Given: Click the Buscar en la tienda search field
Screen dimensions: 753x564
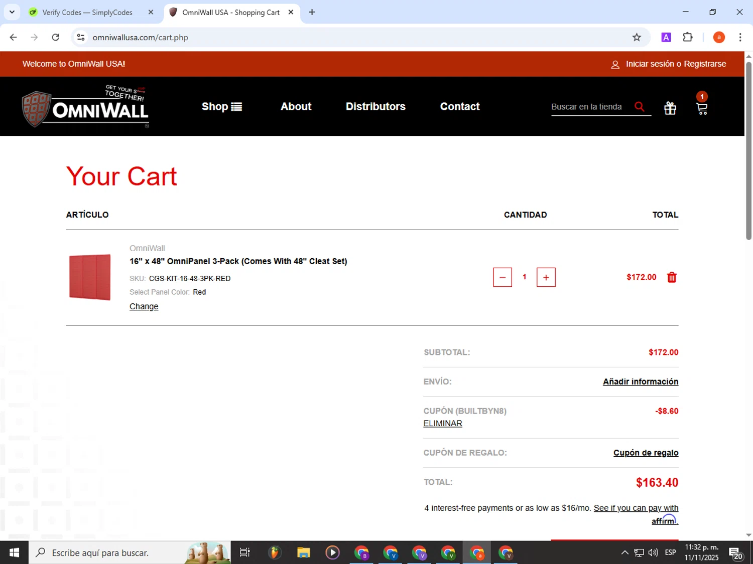Looking at the screenshot, I should click(591, 107).
